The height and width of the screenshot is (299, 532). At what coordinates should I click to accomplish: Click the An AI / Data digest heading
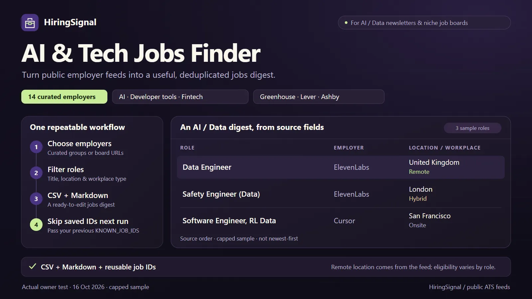click(252, 127)
